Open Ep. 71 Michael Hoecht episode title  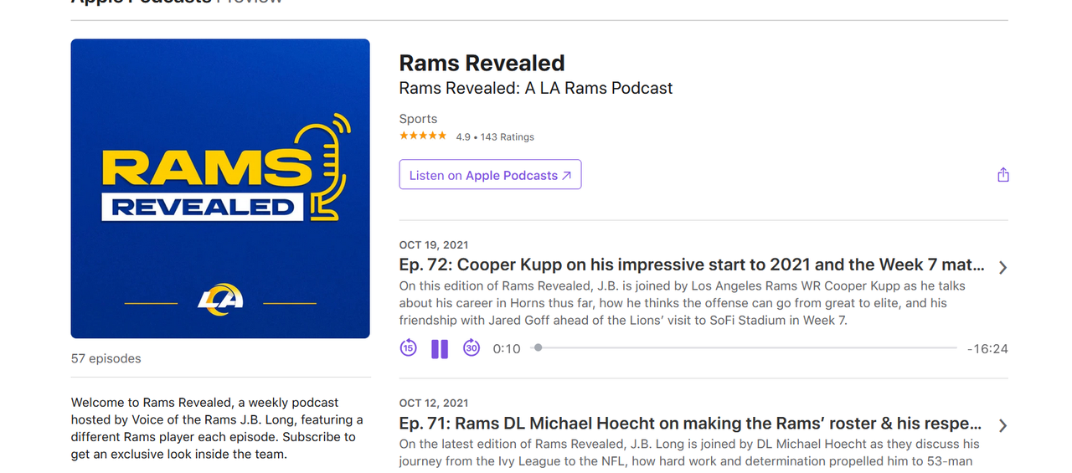point(690,423)
